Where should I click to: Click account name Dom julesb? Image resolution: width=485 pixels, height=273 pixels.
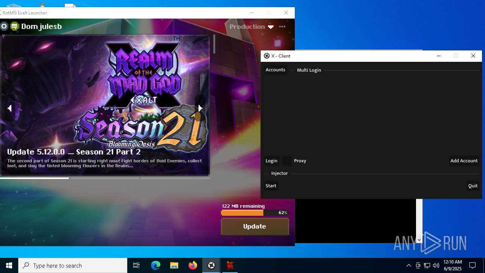pos(41,26)
